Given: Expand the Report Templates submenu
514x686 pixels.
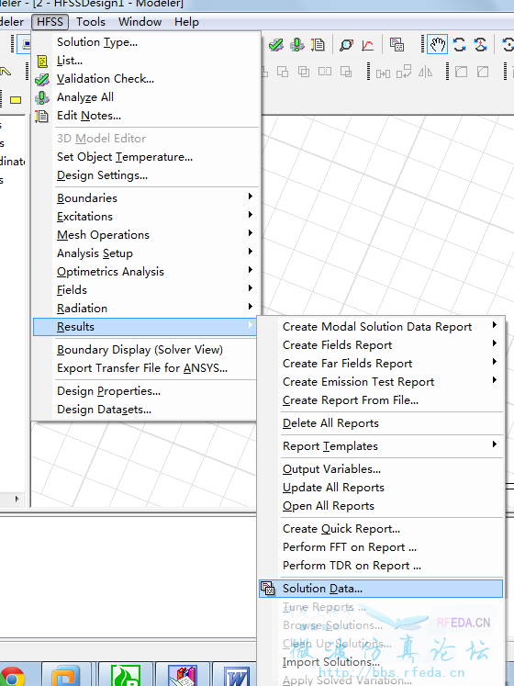Looking at the screenshot, I should click(x=381, y=446).
